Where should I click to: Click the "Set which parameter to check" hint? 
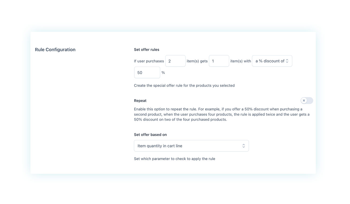175,159
